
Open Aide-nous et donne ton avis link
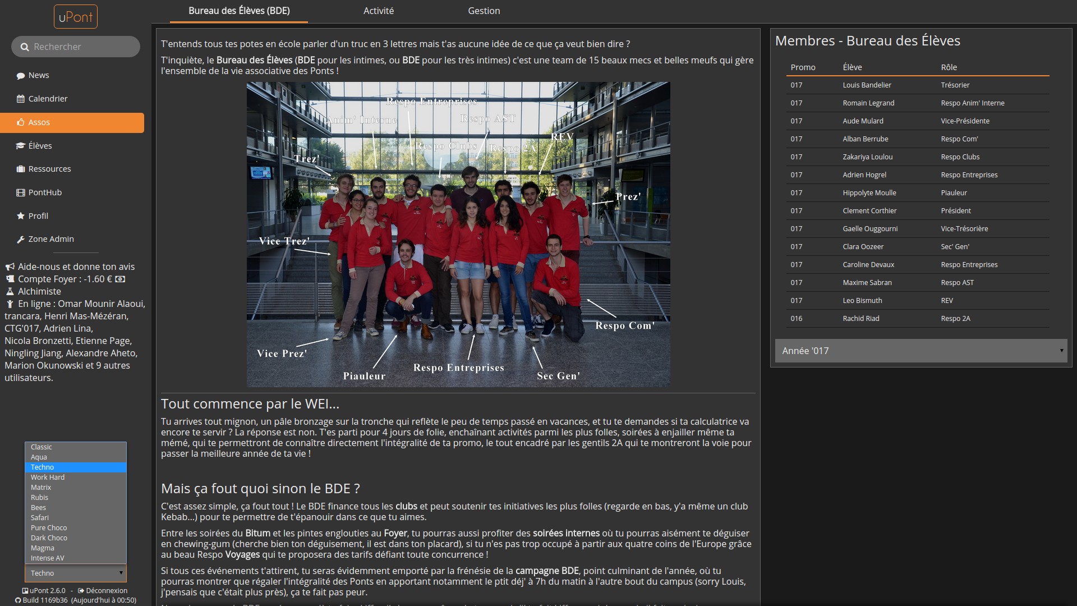(76, 267)
